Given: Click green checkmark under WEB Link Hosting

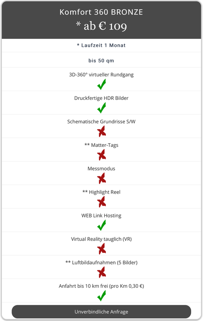Looking at the screenshot, I should click(101, 225).
